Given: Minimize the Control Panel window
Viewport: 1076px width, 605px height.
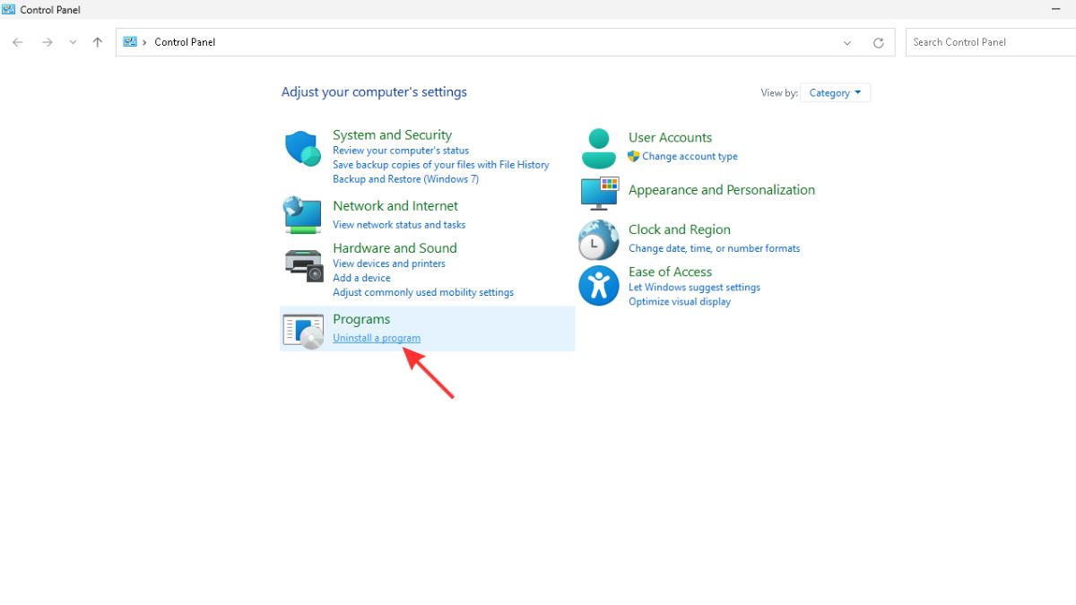Looking at the screenshot, I should (1056, 9).
